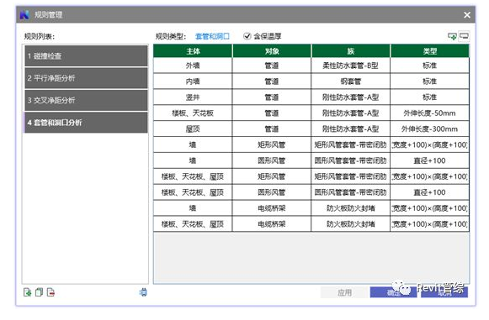Select the 1 碰撞检查 rule
The image size is (489, 320).
tap(86, 56)
